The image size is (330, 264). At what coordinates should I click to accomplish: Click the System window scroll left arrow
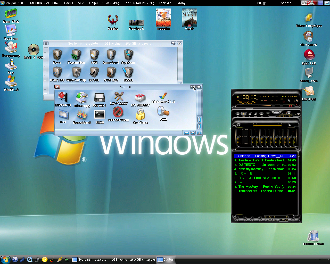[186, 133]
